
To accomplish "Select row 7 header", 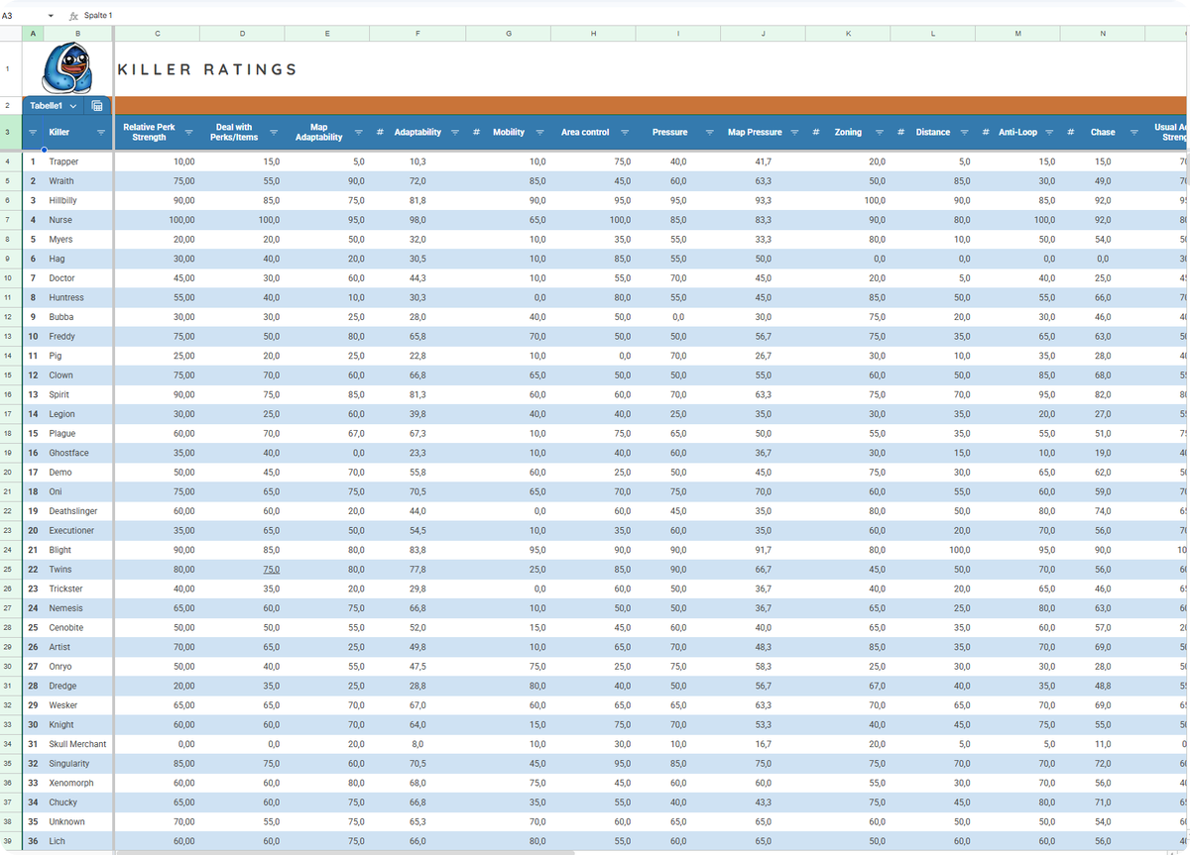I will tap(7, 220).
